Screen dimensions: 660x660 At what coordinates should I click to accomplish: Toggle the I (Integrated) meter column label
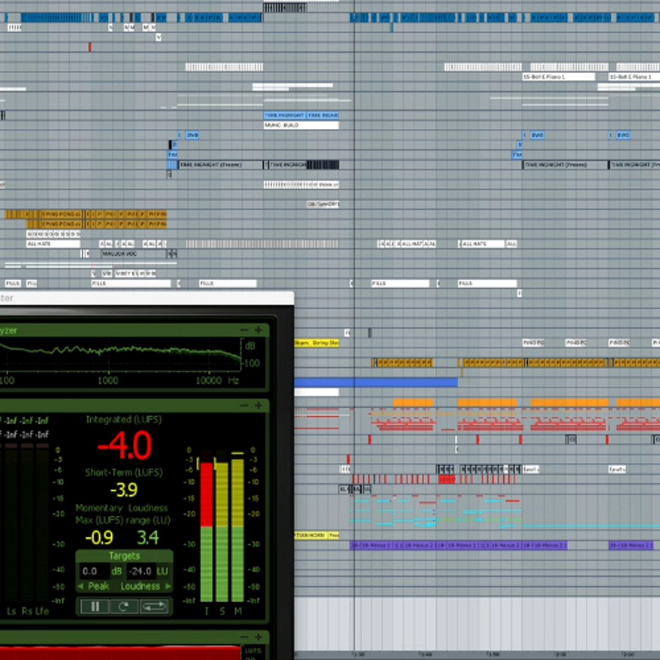pos(206,611)
